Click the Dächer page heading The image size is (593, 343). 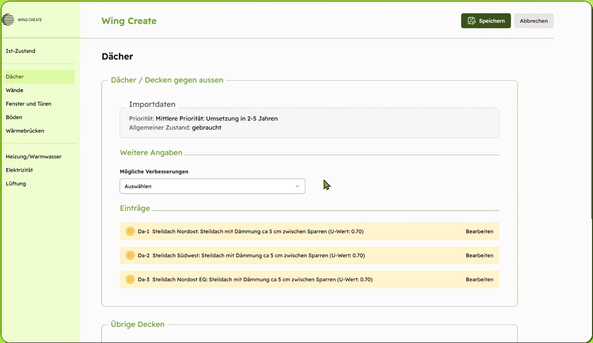pos(117,56)
